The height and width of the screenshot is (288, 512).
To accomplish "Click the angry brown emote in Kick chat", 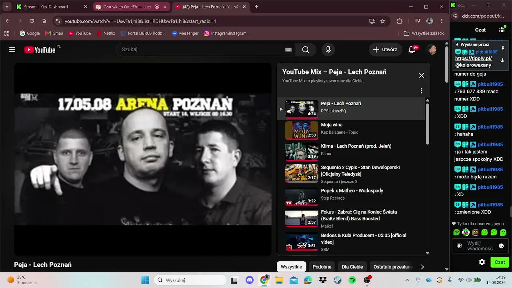I will tap(475, 232).
